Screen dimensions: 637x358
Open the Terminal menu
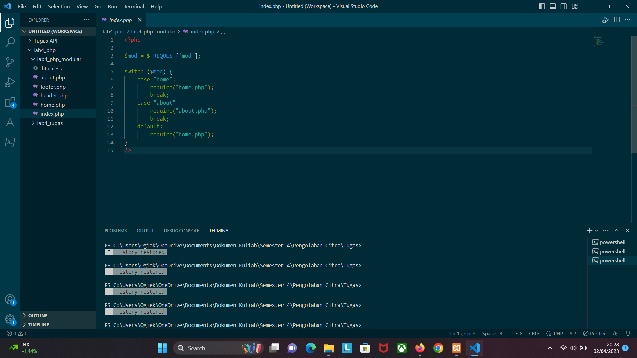(134, 6)
